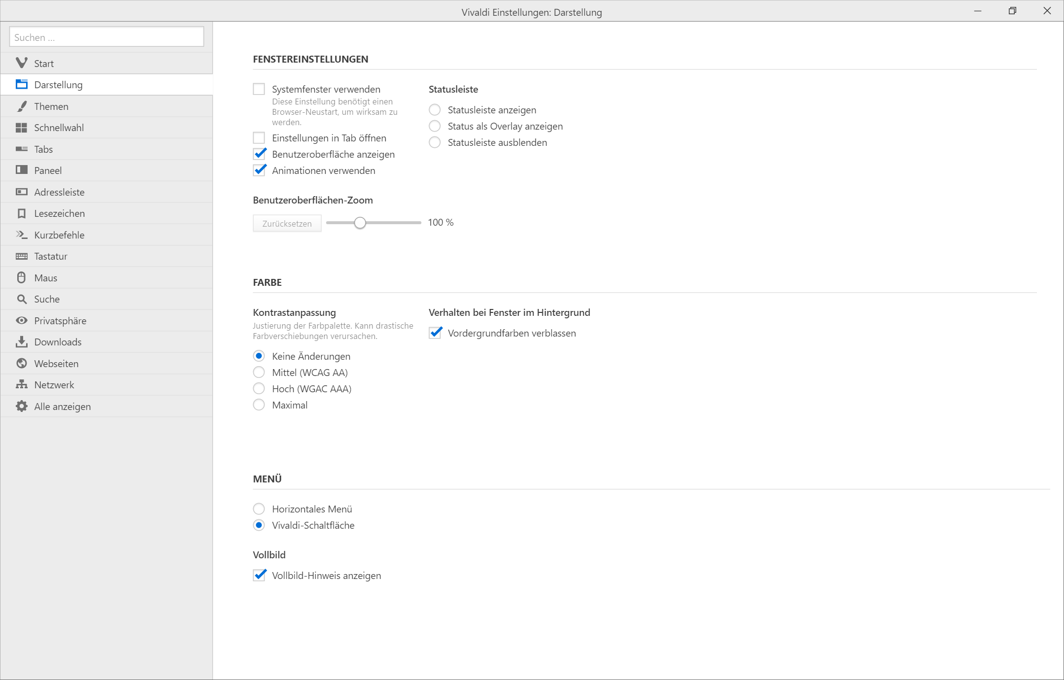Click the network icon for Netzwerk
This screenshot has width=1064, height=680.
click(x=21, y=385)
